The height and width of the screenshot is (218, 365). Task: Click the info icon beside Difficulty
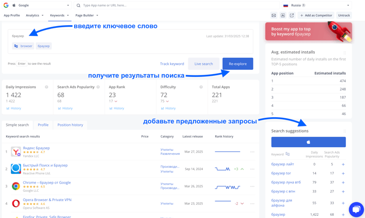coord(201,87)
